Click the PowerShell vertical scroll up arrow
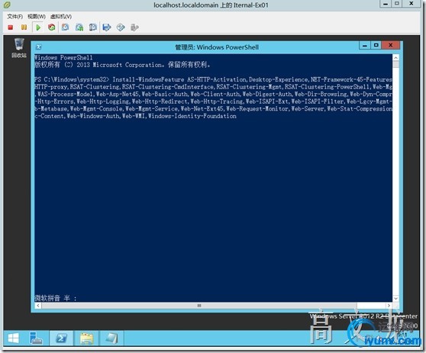426x353 pixels. pyautogui.click(x=395, y=57)
